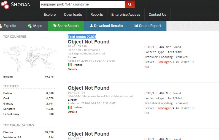Click the TOP CITIES heading
The image size is (219, 140).
[11, 86]
